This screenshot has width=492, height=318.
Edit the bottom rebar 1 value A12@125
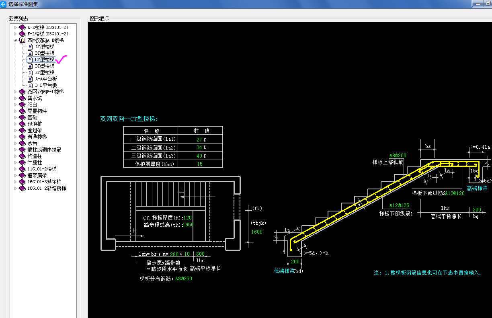pyautogui.click(x=399, y=205)
